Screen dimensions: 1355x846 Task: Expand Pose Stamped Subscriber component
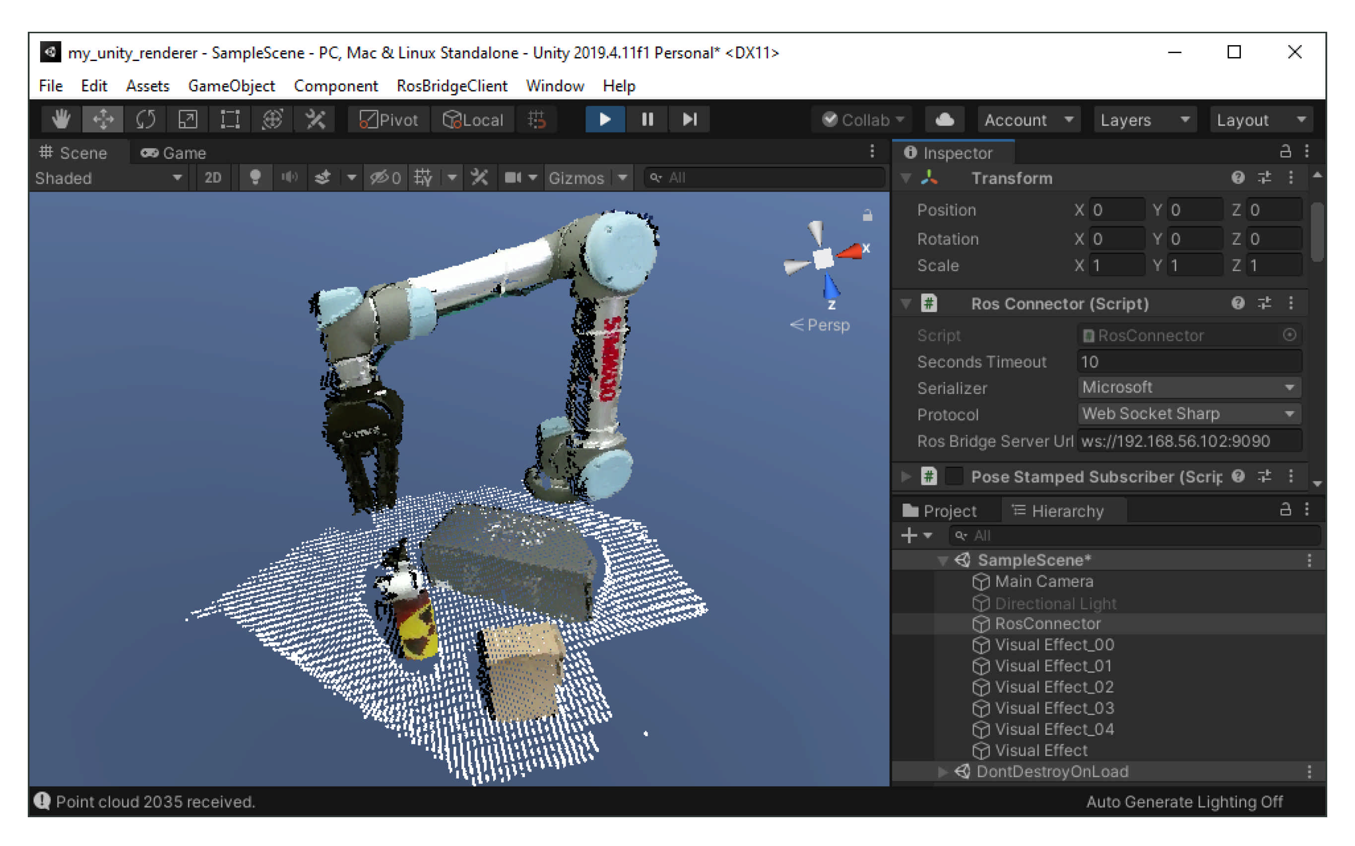coord(906,476)
